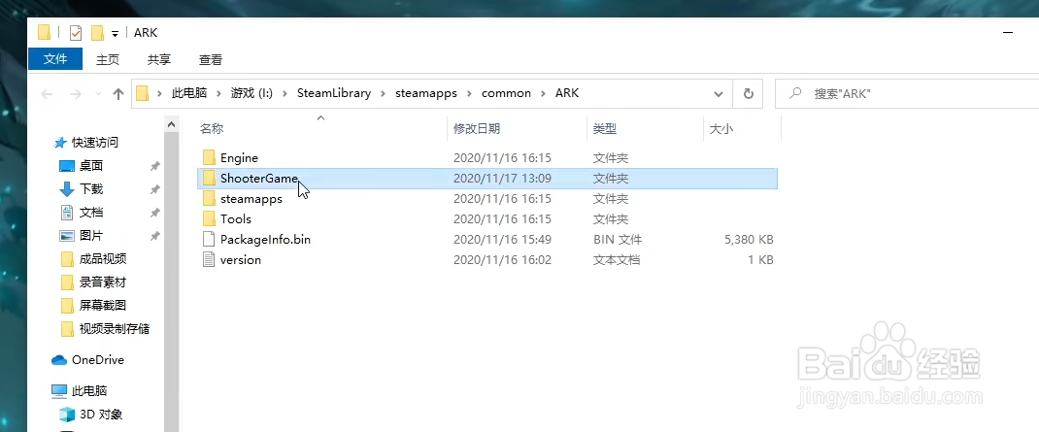The width and height of the screenshot is (1039, 432).
Task: Click the 2020/11/16 15:49 date cell
Action: [x=502, y=239]
